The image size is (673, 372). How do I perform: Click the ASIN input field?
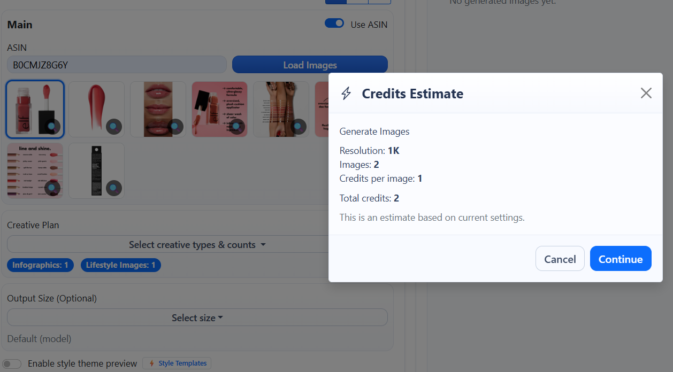117,65
